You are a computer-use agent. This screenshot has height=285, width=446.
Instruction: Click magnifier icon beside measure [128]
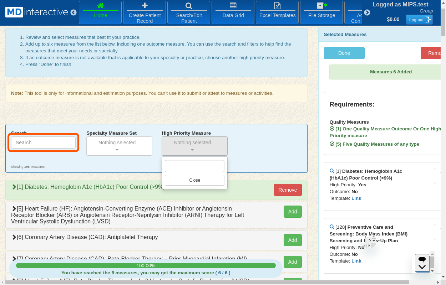coord(332,227)
